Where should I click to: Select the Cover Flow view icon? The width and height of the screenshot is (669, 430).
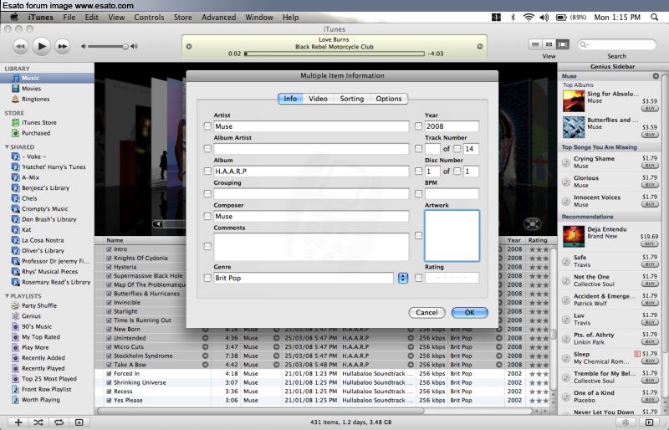[562, 44]
